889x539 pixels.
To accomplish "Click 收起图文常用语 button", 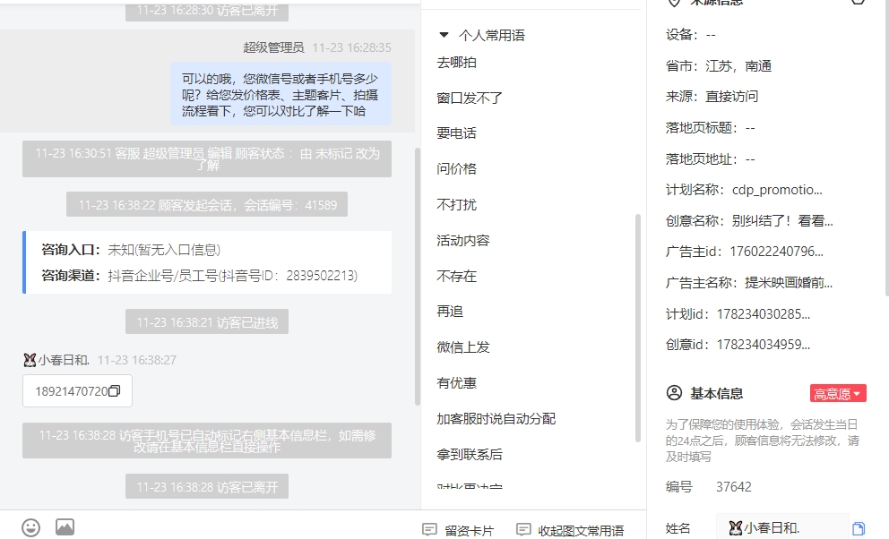I will [570, 530].
